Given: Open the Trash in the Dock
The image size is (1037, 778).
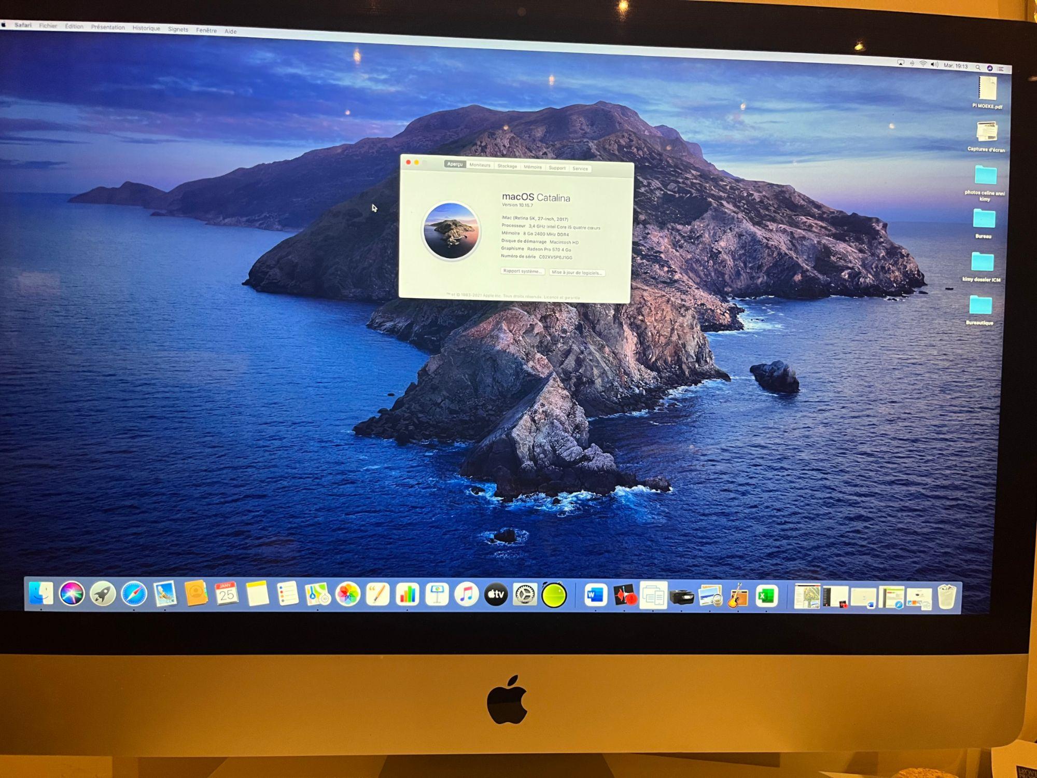Looking at the screenshot, I should pos(946,597).
